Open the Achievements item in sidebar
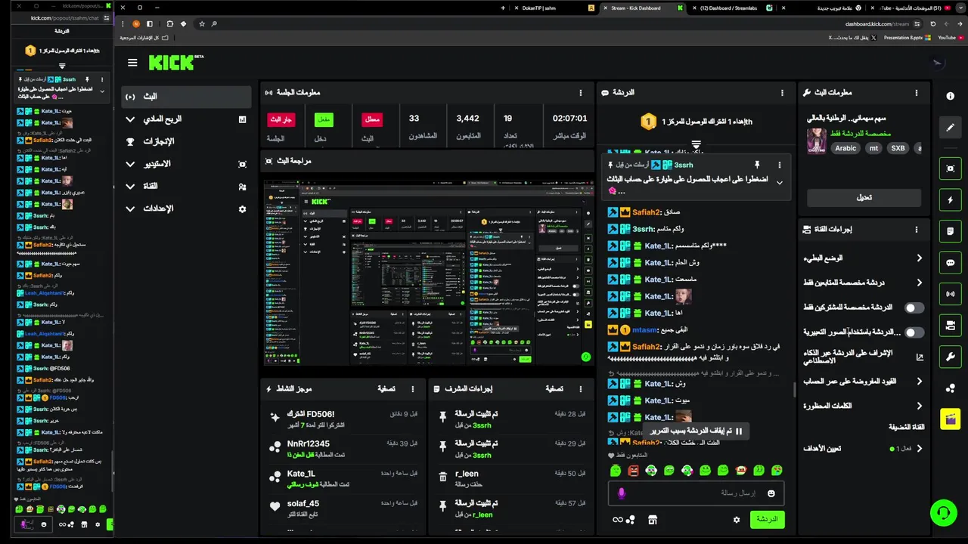968x544 pixels. pyautogui.click(x=186, y=141)
